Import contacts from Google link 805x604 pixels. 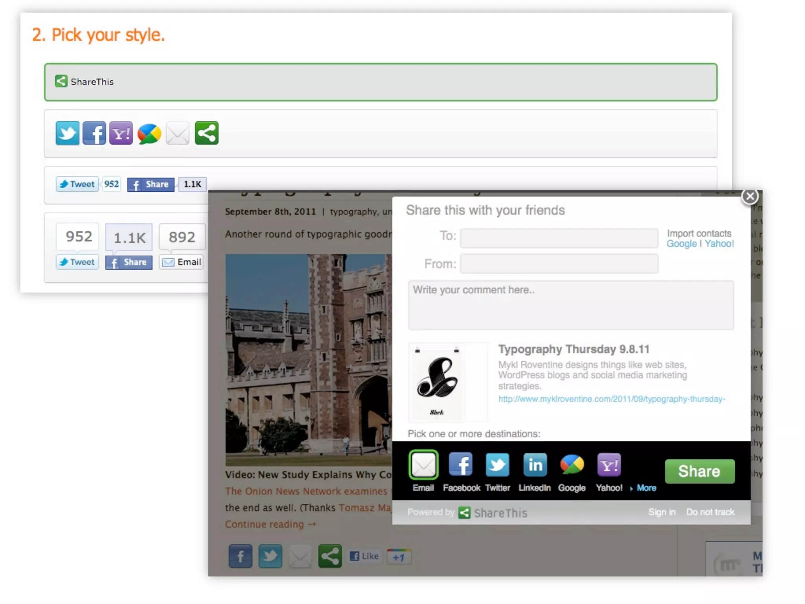[x=681, y=244]
